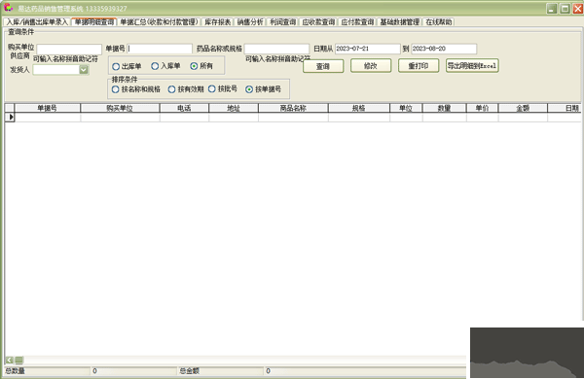Image resolution: width=584 pixels, height=379 pixels.
Task: Click the application logo icon in title bar
Action: coord(8,8)
